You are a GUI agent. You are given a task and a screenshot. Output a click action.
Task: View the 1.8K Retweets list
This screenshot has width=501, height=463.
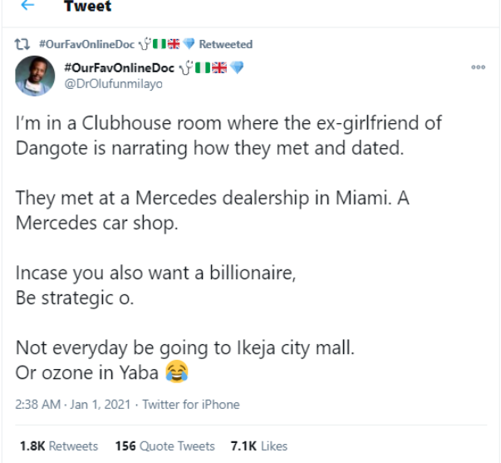(x=58, y=446)
